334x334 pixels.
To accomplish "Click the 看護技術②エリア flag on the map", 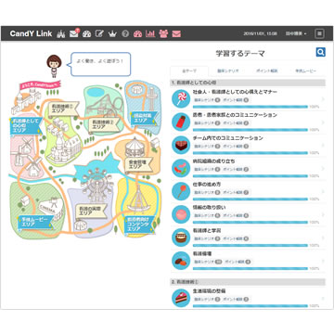I will coord(103,124).
